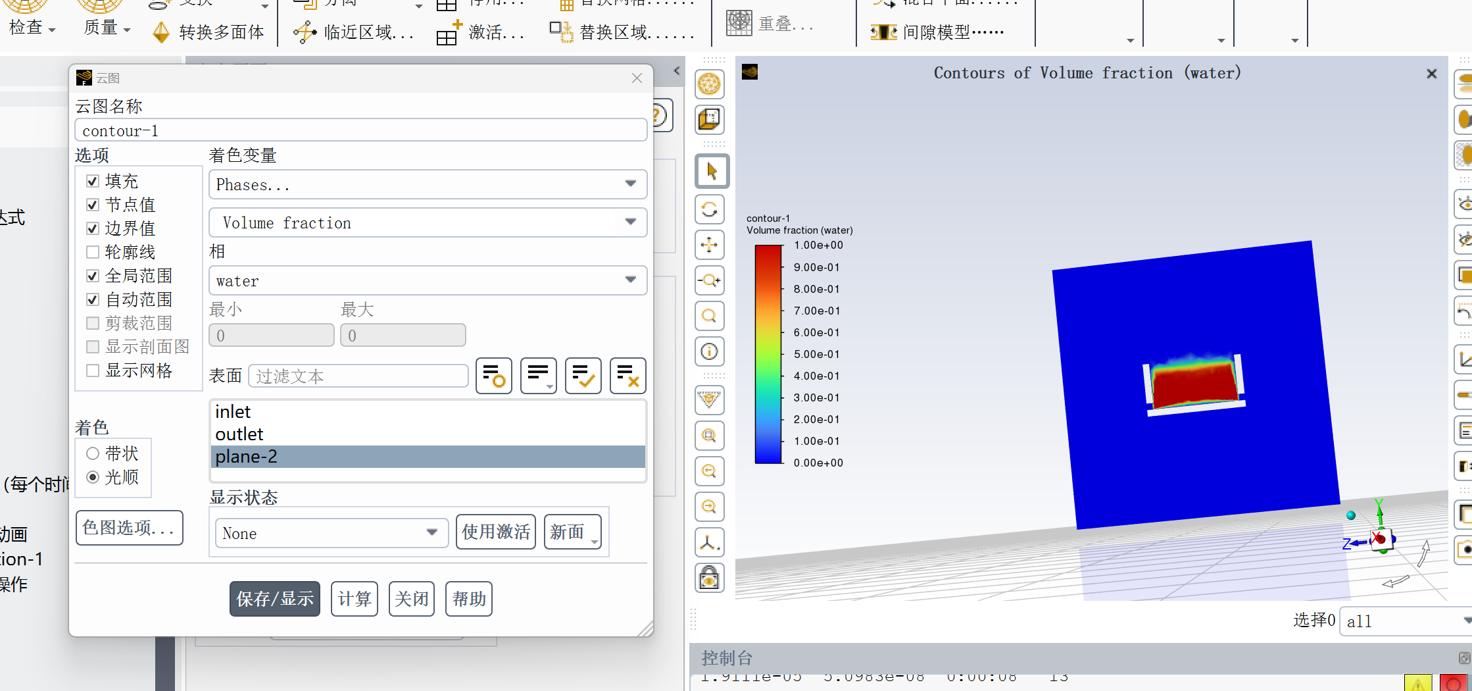Click 使用激活 (use active) button
This screenshot has height=691, width=1472.
tap(496, 532)
